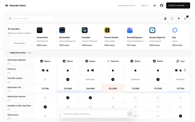Click the Technology approach row label

pyautogui.click(x=16, y=60)
